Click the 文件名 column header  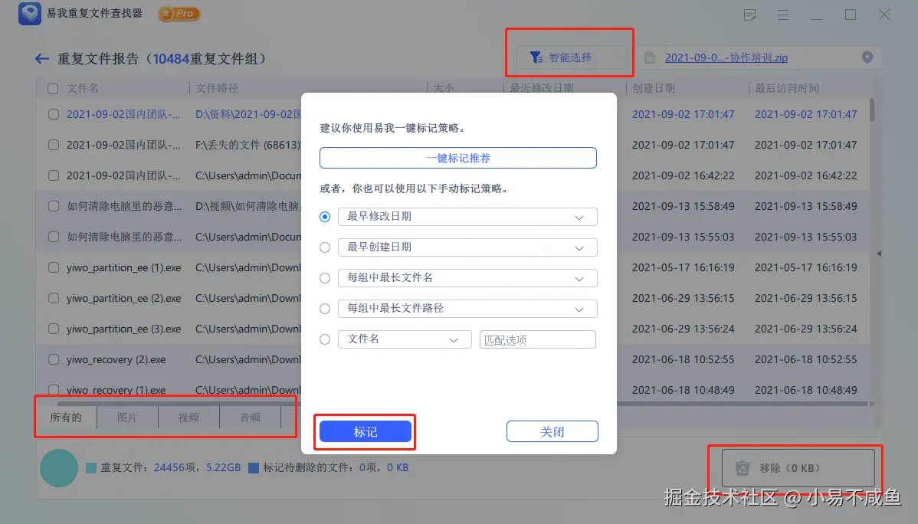pos(83,88)
